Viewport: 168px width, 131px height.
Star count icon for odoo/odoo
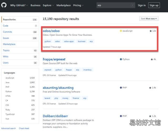tap(151, 31)
